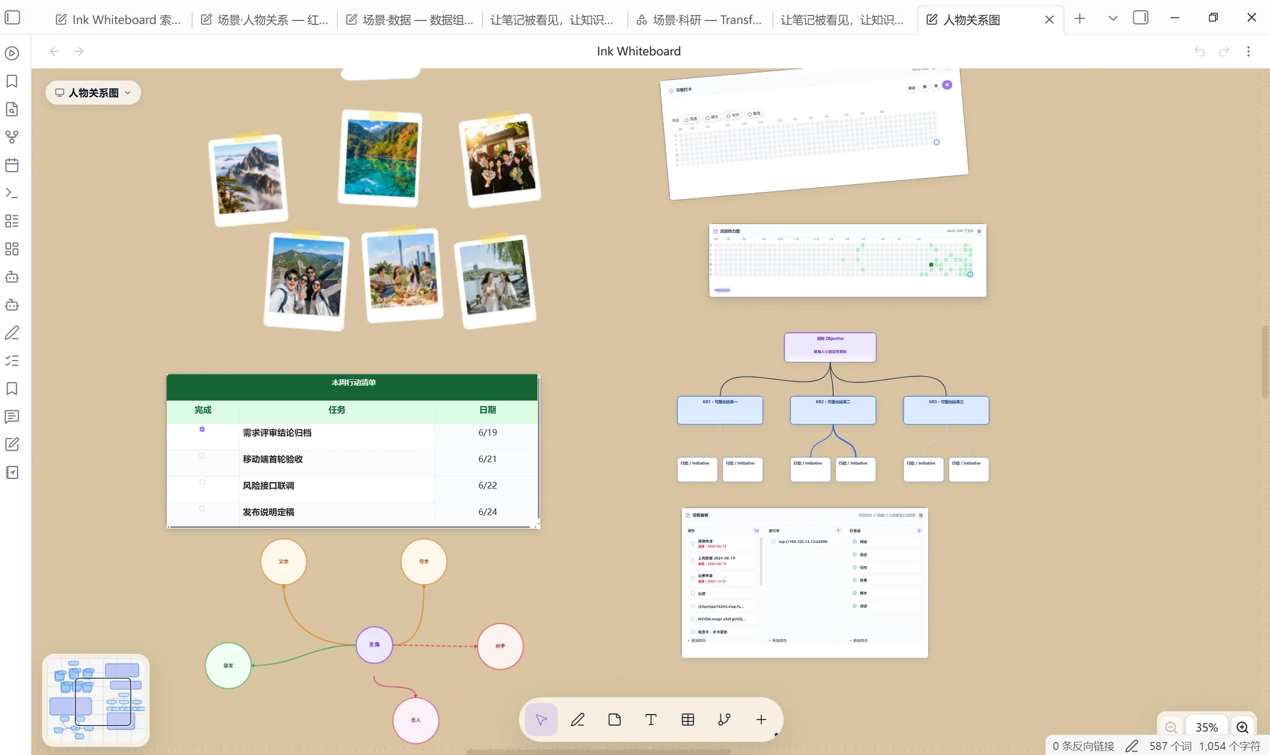This screenshot has width=1270, height=755.
Task: Activate the connector branch tool
Action: [724, 720]
